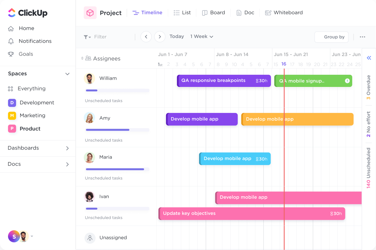The width and height of the screenshot is (376, 250).
Task: Click the Home house icon
Action: (11, 29)
